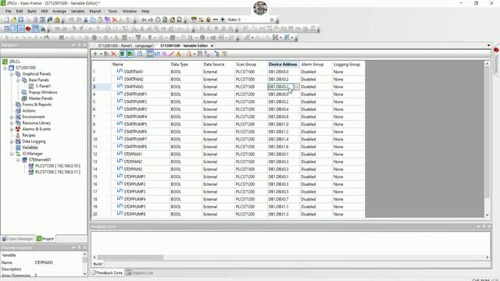
Task: Open the Variable menu
Action: 77,11
